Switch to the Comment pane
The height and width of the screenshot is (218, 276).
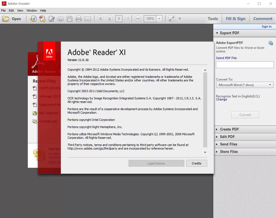click(263, 19)
